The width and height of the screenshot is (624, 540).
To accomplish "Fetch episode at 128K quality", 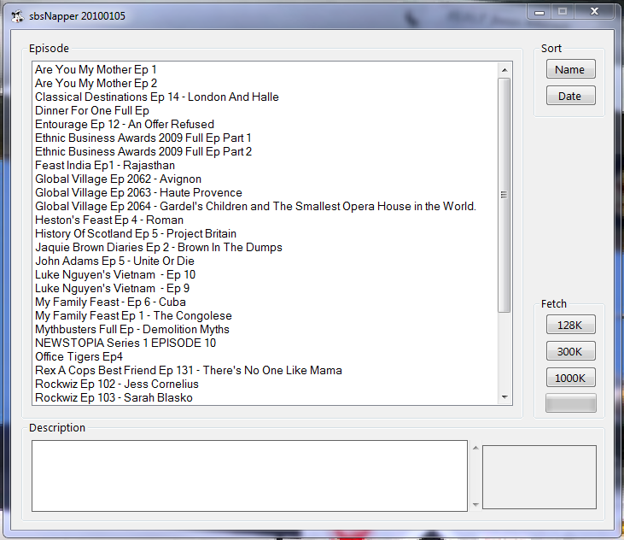I will pos(571,325).
